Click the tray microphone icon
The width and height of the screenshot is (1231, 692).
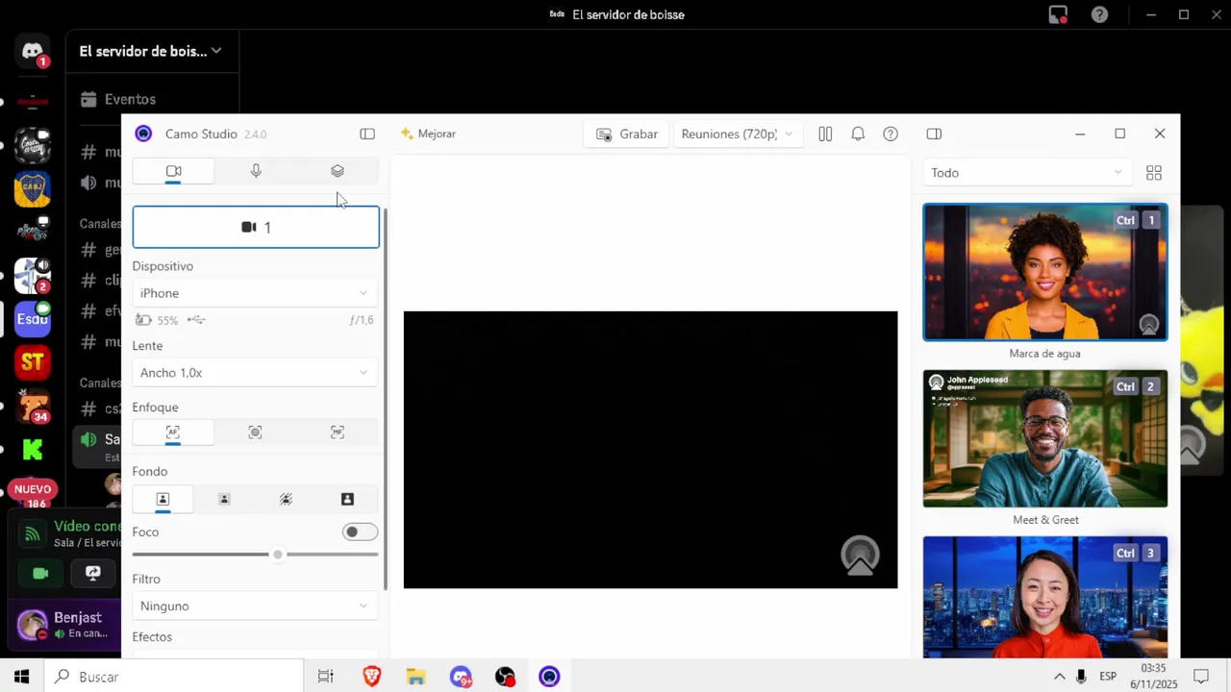pos(1082,677)
